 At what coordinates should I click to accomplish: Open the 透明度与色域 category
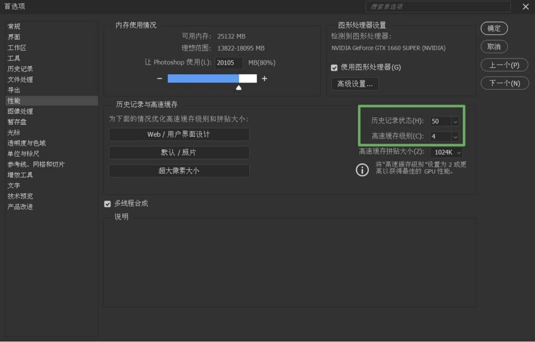click(27, 143)
